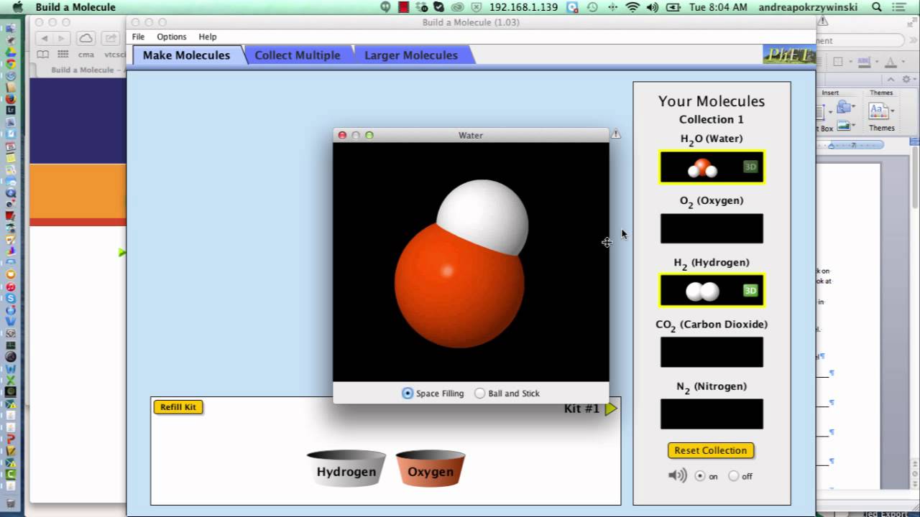Open Google Drive from the Dock

coord(11,52)
